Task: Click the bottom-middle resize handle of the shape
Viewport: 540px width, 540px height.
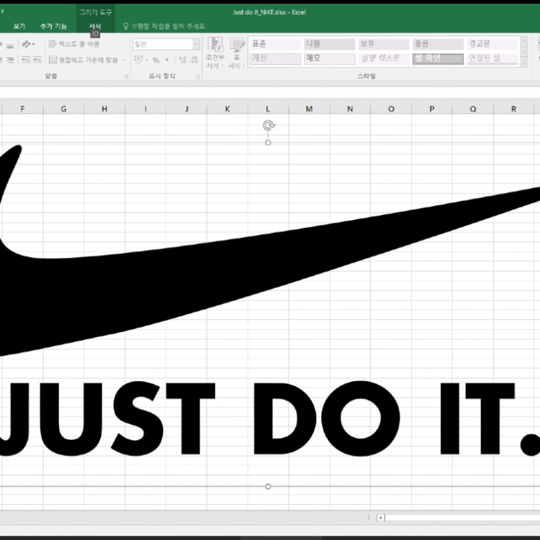Action: [268, 487]
